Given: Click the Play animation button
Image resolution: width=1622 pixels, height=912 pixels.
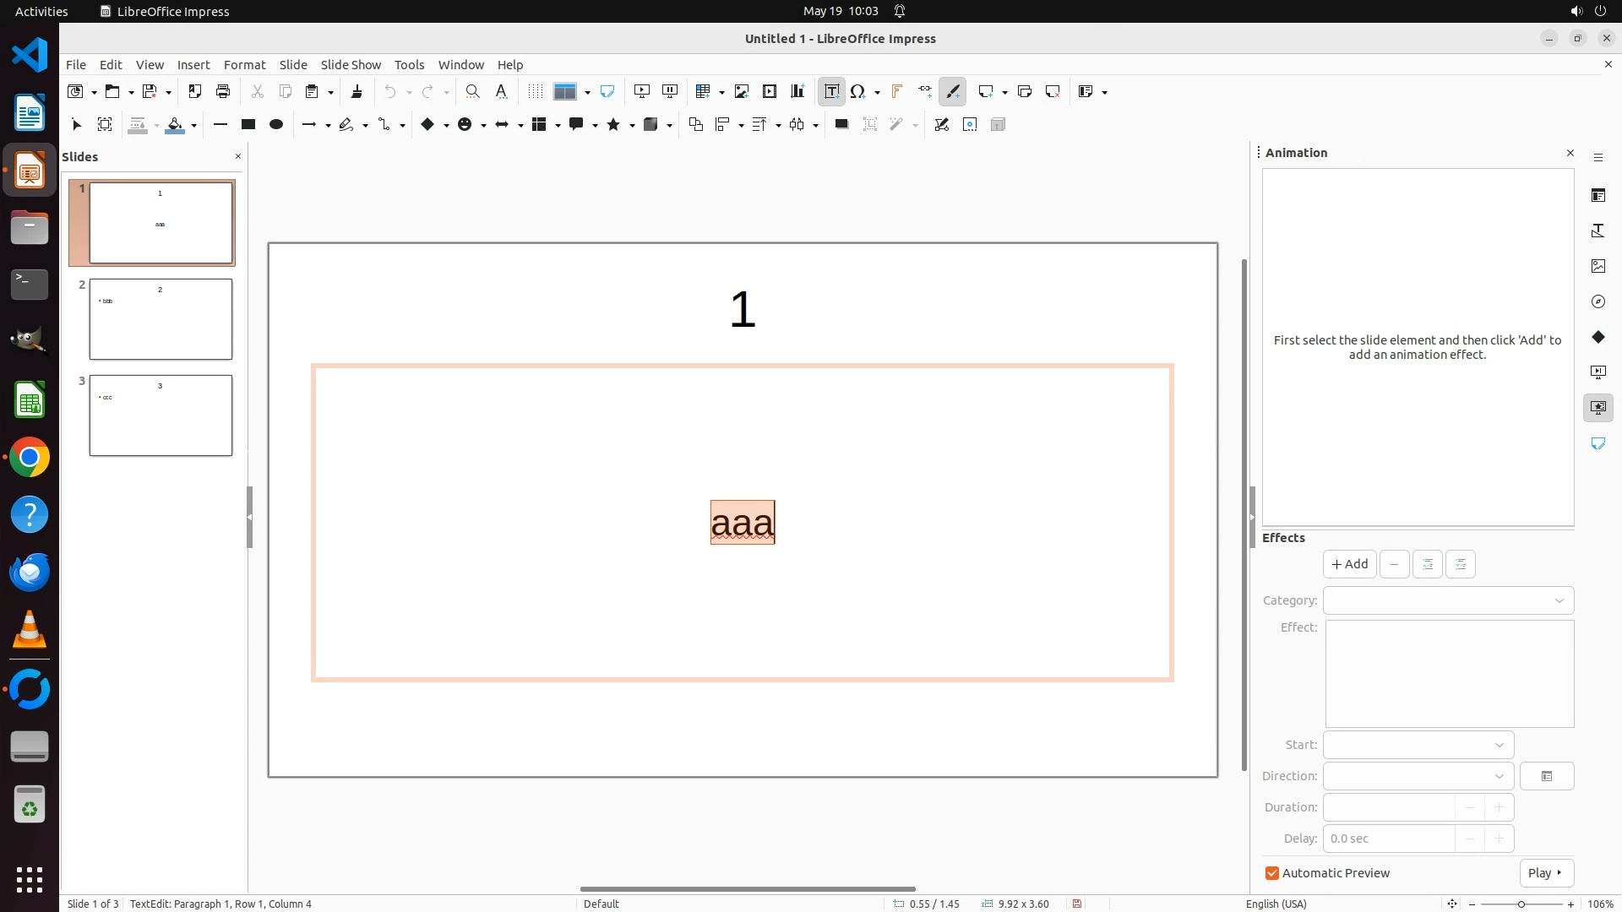Looking at the screenshot, I should click(x=1545, y=873).
